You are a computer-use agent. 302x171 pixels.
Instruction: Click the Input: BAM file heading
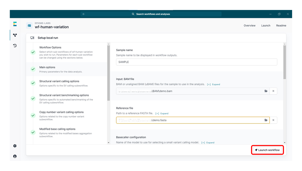125,79
